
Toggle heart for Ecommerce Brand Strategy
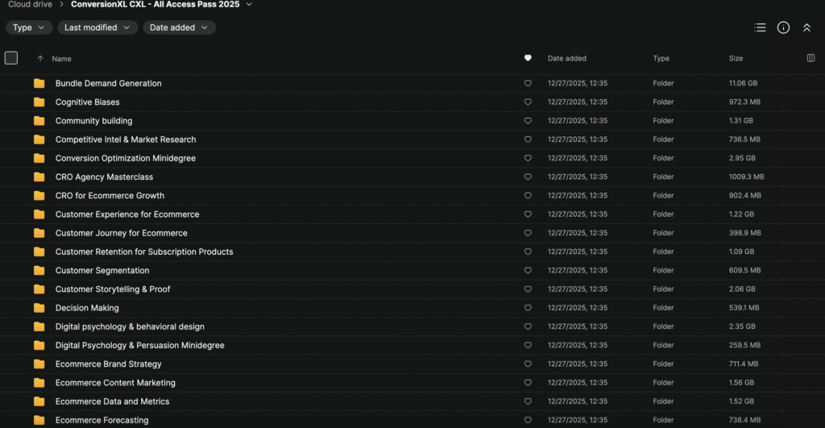click(528, 364)
